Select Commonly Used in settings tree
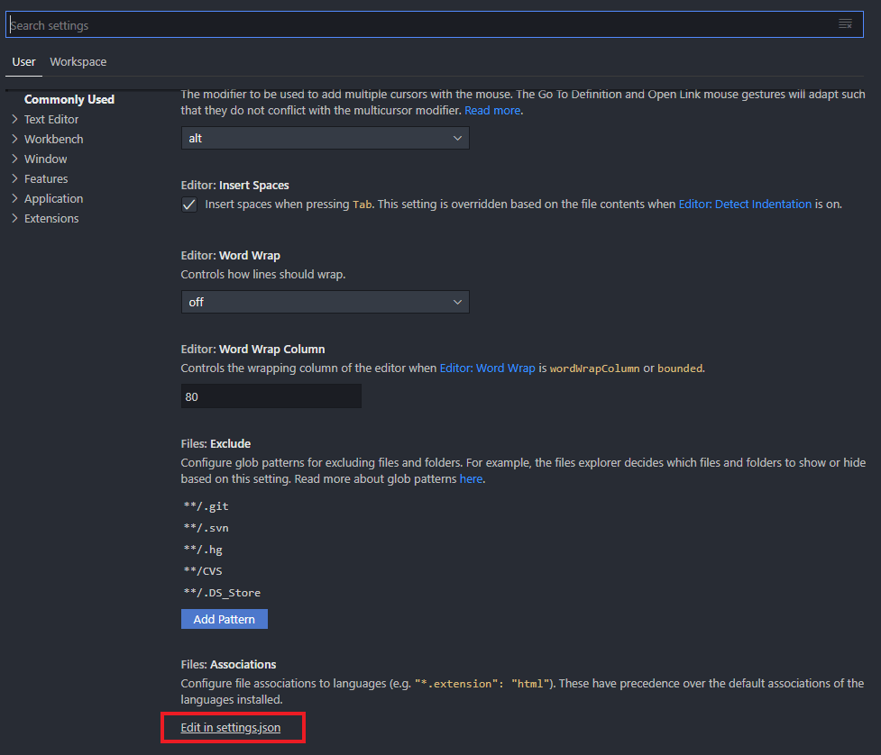 pos(69,99)
